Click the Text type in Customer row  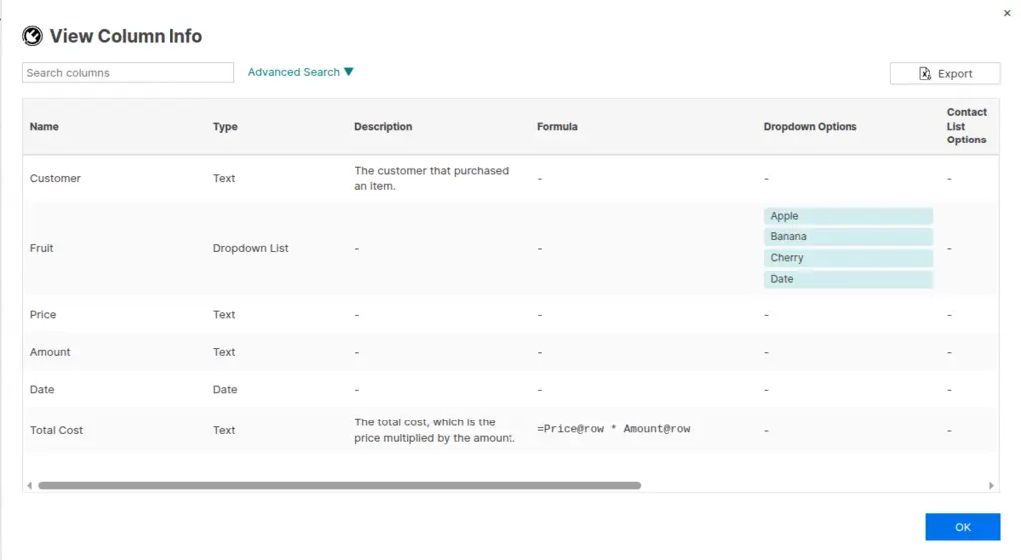pos(224,179)
